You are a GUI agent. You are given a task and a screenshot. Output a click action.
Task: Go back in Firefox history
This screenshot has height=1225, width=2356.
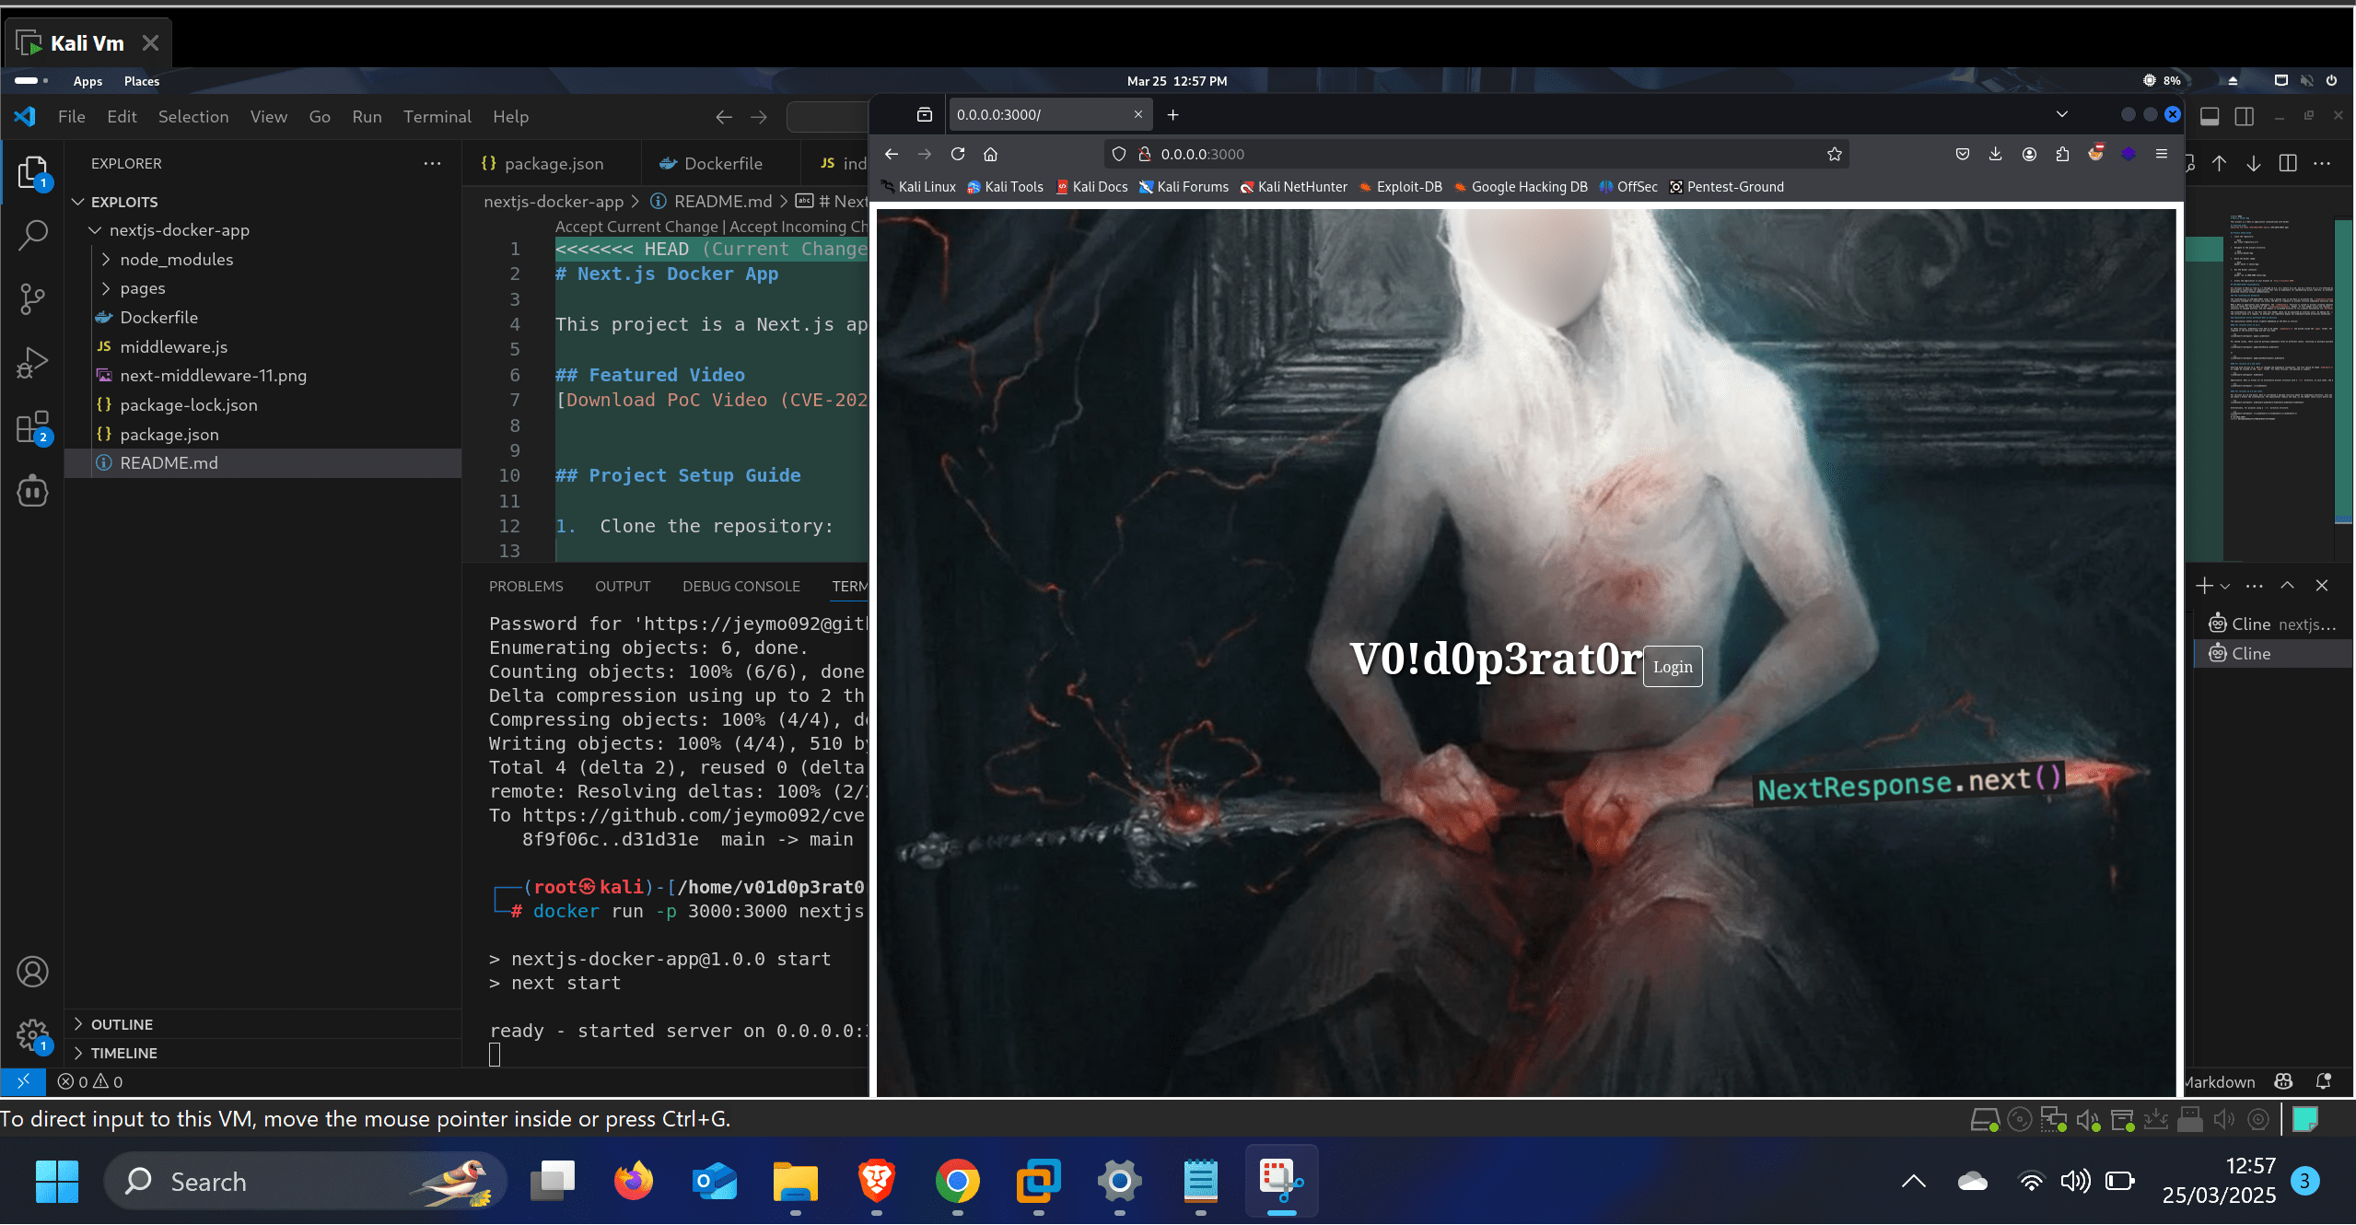point(892,154)
